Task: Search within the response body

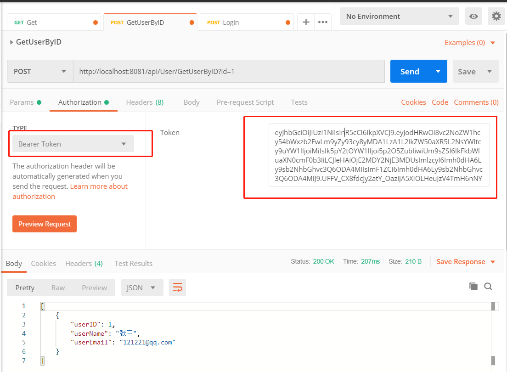Action: (488, 286)
